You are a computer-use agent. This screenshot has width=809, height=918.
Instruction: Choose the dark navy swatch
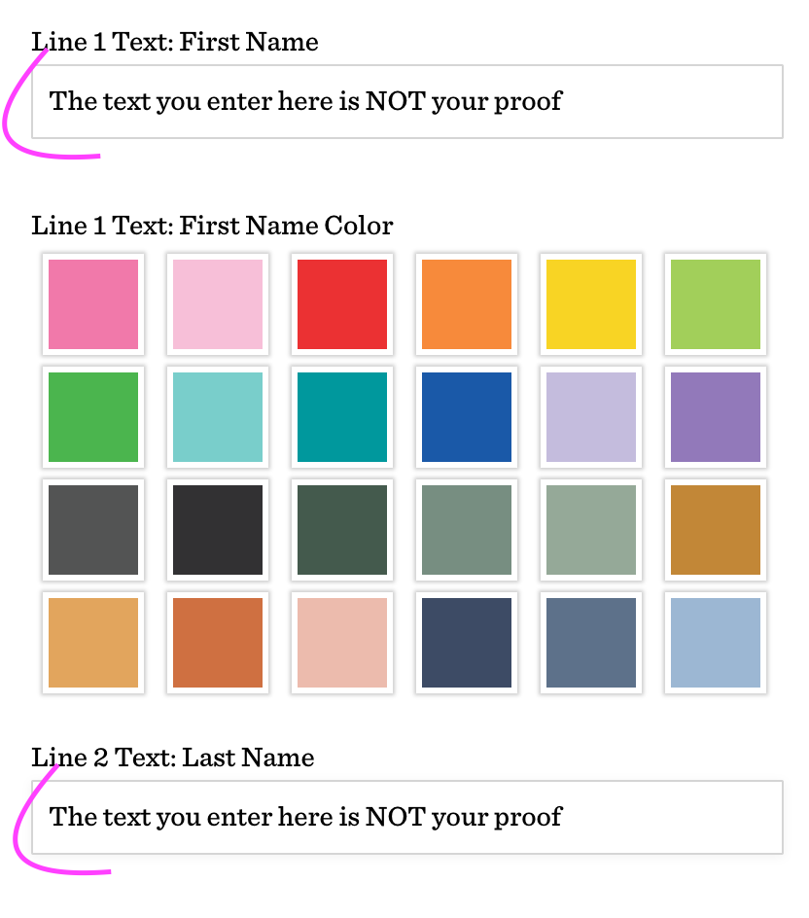467,643
